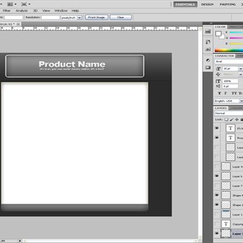
Task: Click the Clear button in options bar
Action: (121, 17)
